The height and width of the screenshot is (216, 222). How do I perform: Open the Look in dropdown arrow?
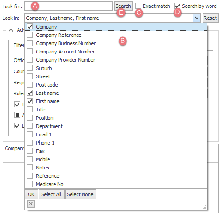(197, 18)
